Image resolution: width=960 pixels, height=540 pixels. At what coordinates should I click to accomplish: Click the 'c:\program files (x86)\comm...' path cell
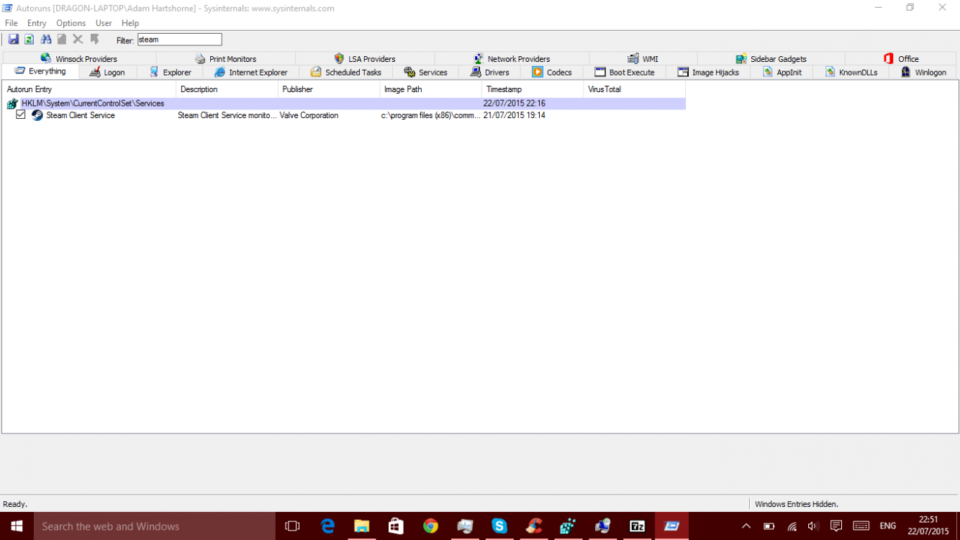(x=431, y=115)
